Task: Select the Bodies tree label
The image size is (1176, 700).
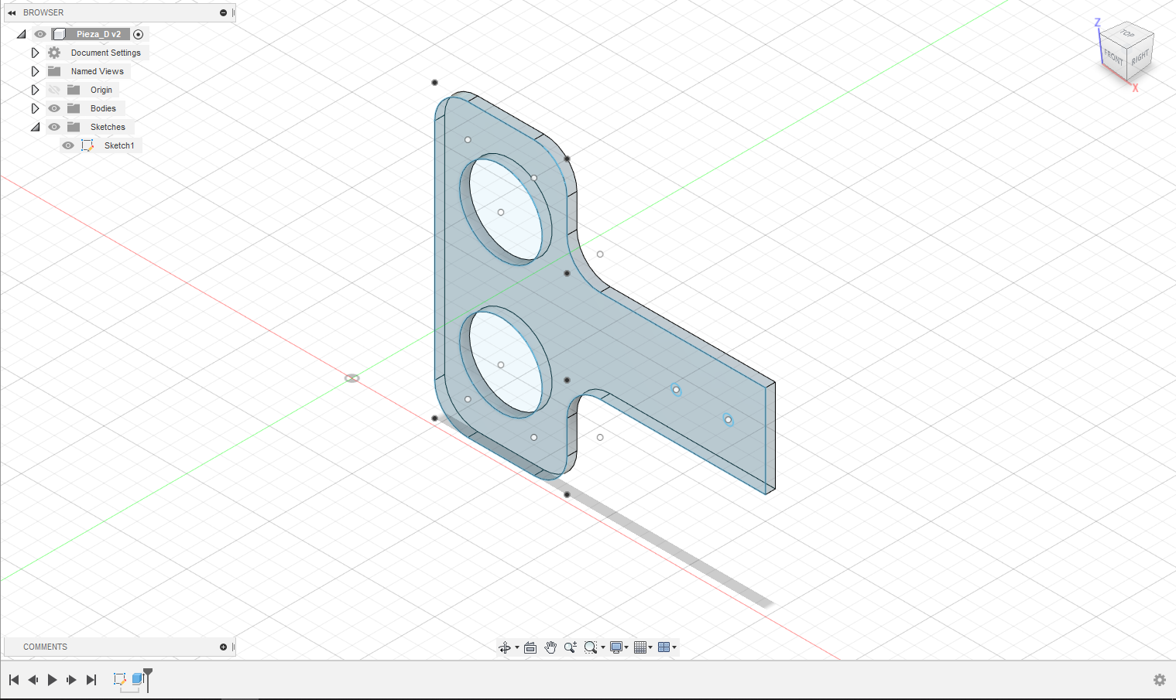Action: pyautogui.click(x=103, y=108)
